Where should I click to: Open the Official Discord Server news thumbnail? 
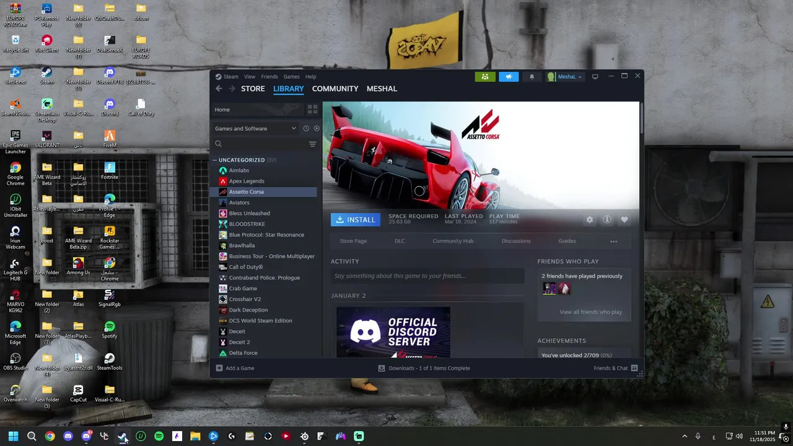click(x=393, y=333)
